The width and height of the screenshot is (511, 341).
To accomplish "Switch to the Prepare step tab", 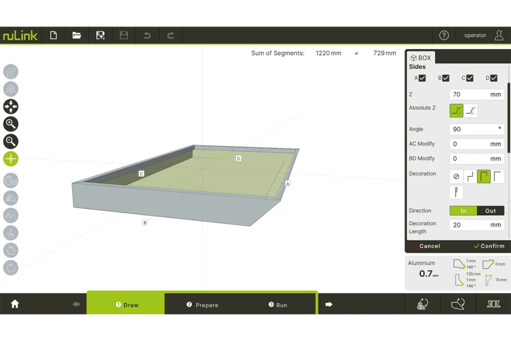I will [x=203, y=305].
